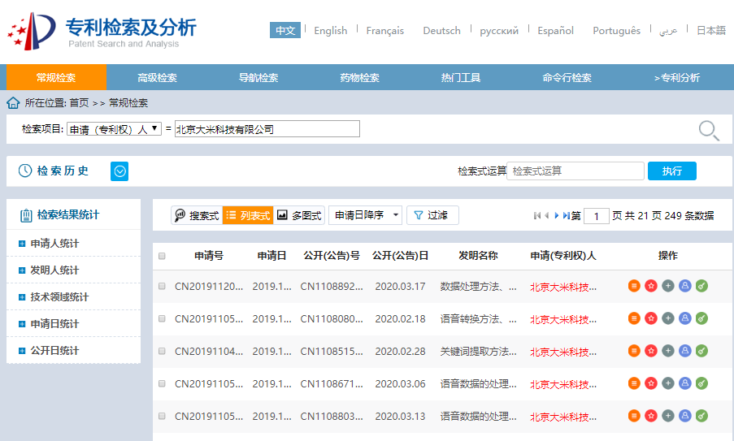Tick the select-all checkbox in the table header
This screenshot has width=734, height=441.
coord(162,256)
